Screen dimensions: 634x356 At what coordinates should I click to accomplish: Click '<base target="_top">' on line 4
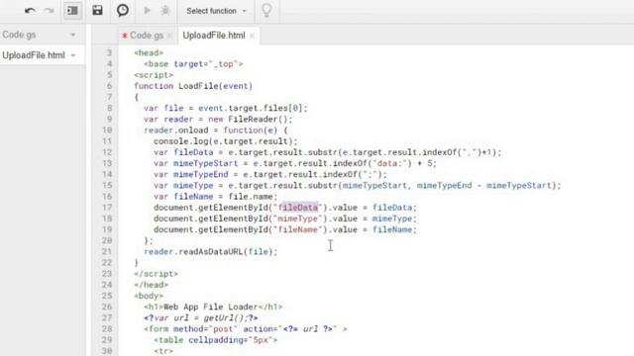(x=193, y=63)
